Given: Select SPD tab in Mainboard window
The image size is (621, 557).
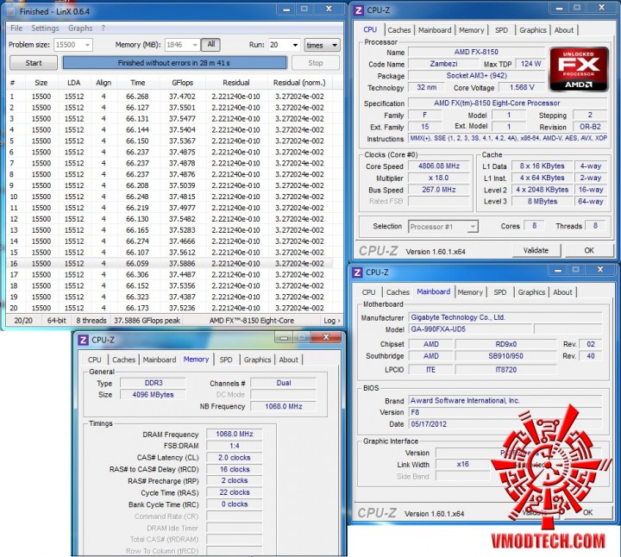Looking at the screenshot, I should pyautogui.click(x=499, y=292).
